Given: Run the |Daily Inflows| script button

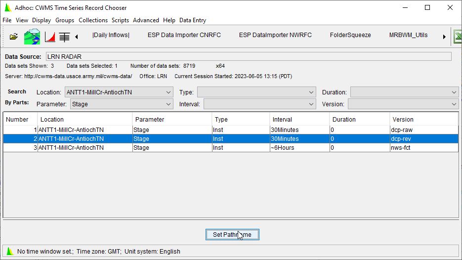Looking at the screenshot, I should tap(111, 35).
